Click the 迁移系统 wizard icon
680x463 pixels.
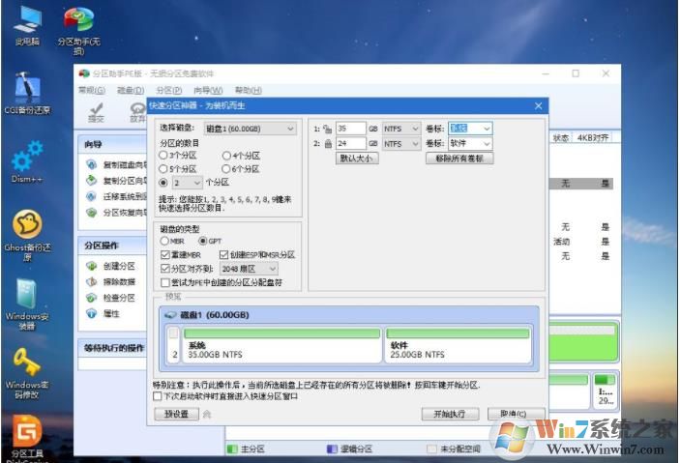coord(91,196)
